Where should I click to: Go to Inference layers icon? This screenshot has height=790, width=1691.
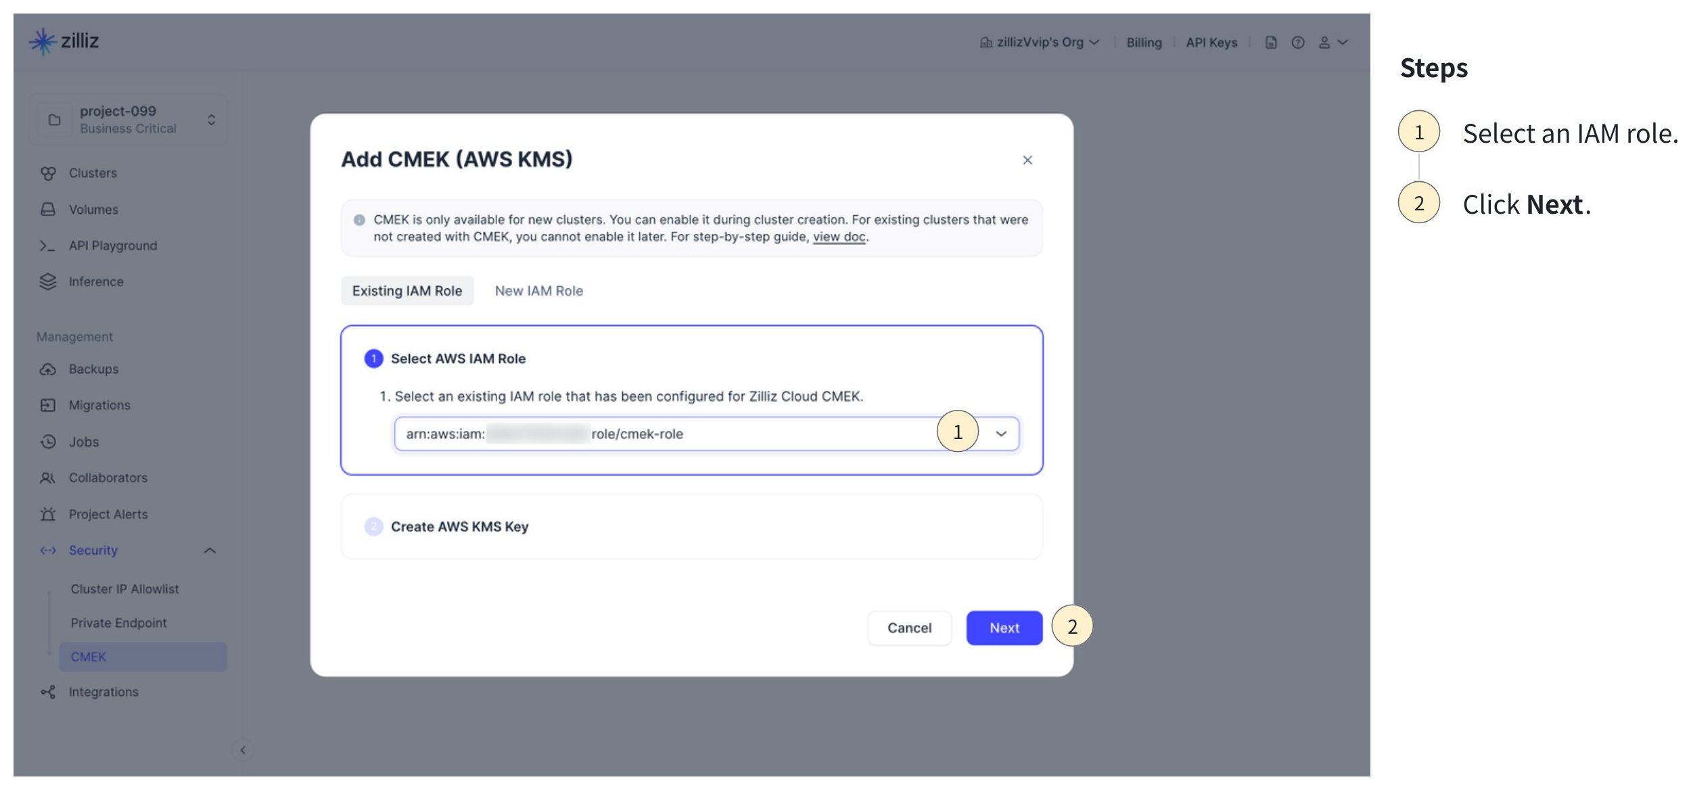coord(47,282)
